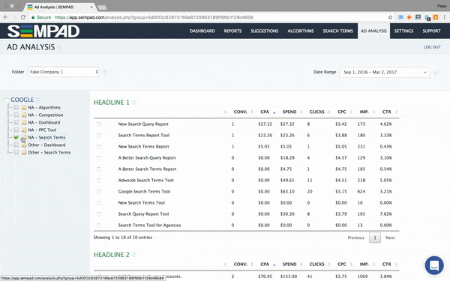Open the SUGGESTIONS nav item
The height and width of the screenshot is (281, 450).
coord(265,31)
